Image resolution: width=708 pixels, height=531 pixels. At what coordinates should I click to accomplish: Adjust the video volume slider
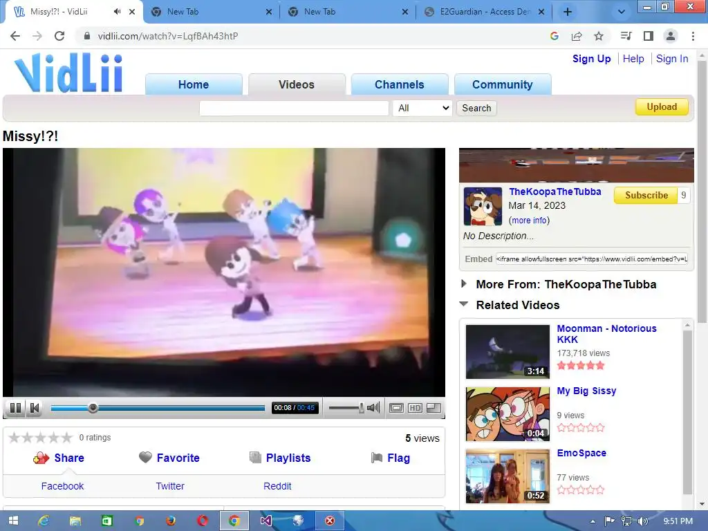(x=346, y=408)
